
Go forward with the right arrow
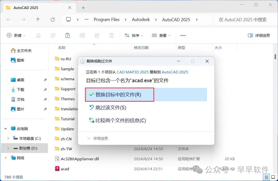(23, 20)
